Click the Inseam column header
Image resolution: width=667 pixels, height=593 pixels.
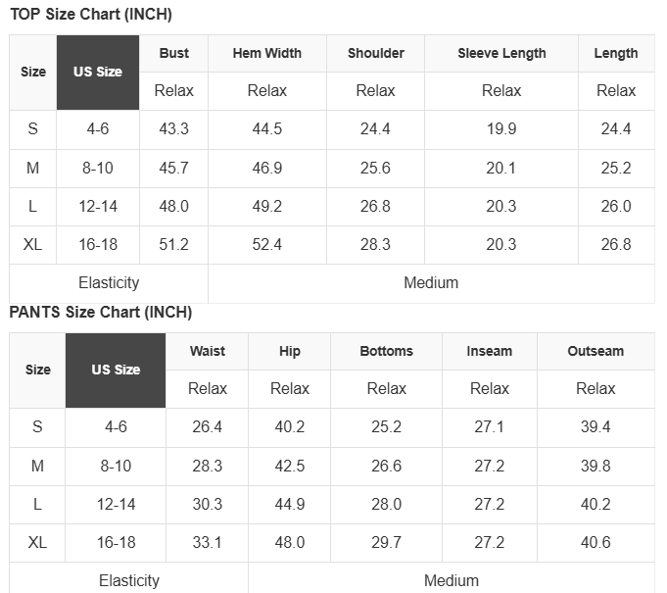tap(489, 351)
